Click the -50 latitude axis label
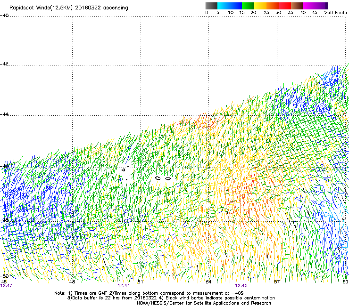Viewport: 349px width, 306px height. 4,276
